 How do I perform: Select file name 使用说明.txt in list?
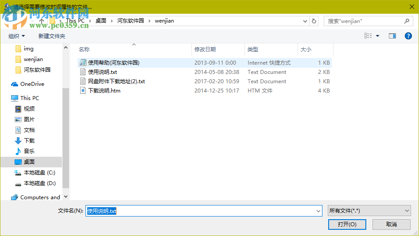[x=103, y=72]
